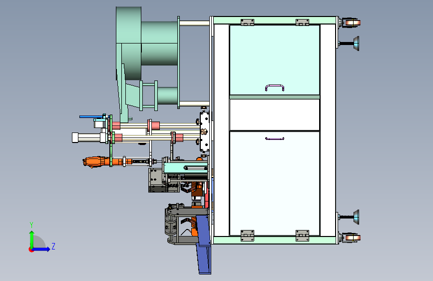Pick the large green cylinder beside the hopper
The width and height of the screenshot is (433, 281).
(159, 43)
